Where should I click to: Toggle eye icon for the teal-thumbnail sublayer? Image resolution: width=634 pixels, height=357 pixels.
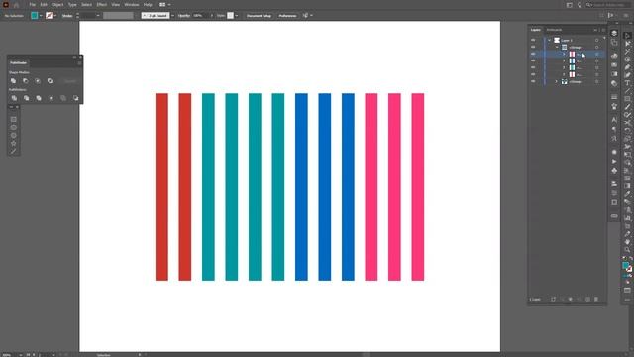(533, 67)
